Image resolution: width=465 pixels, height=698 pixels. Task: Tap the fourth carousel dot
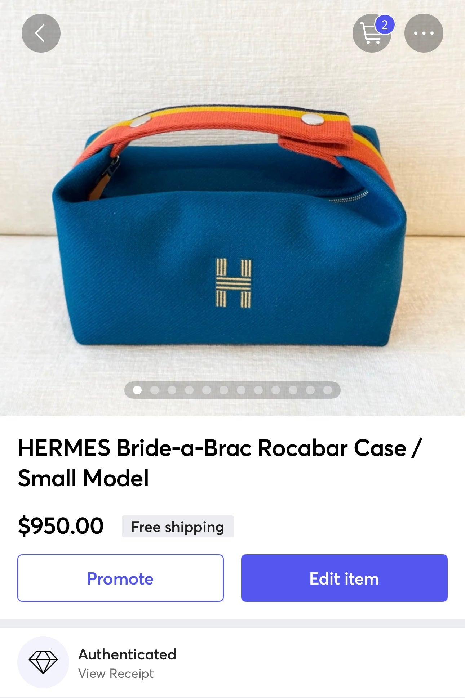189,390
